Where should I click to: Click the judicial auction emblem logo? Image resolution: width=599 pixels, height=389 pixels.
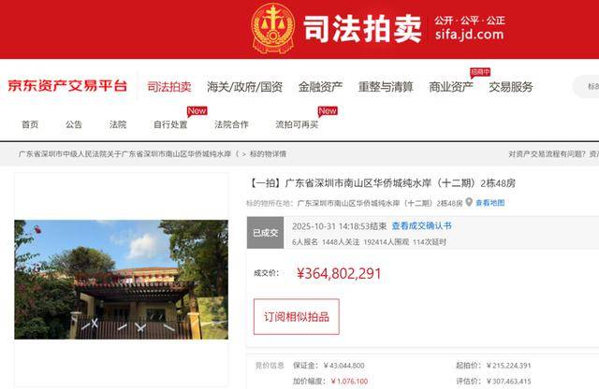point(272,28)
